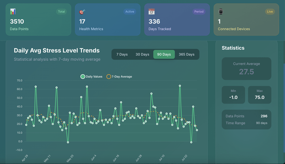Click the Max 75.0 statistic box
The image size is (285, 164).
coord(260,95)
